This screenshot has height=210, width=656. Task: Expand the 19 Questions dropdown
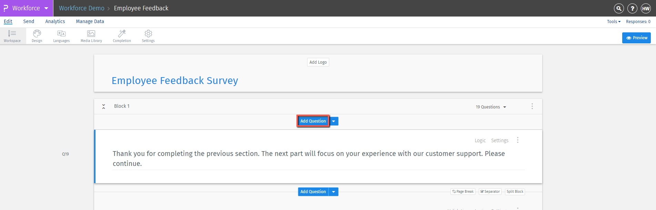[x=491, y=107]
